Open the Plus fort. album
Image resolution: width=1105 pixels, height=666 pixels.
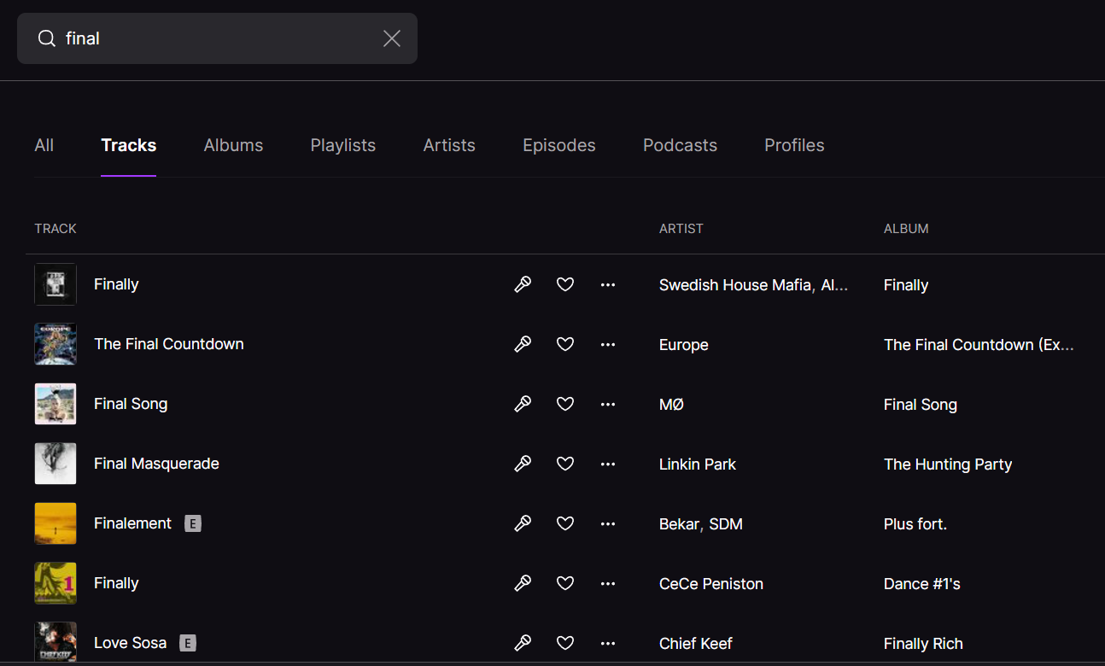coord(915,524)
